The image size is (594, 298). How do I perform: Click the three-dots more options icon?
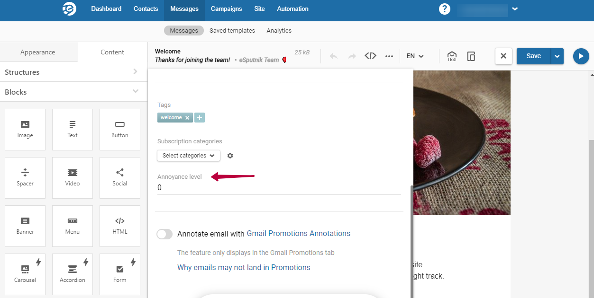point(389,56)
